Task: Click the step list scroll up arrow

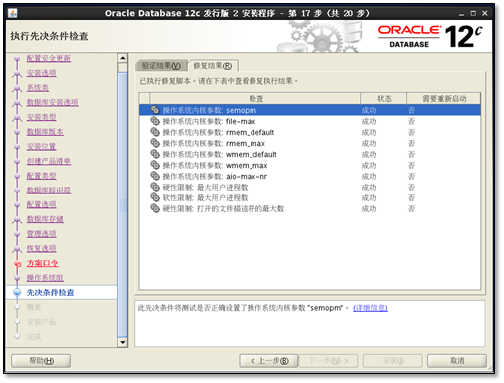Action: [x=123, y=58]
